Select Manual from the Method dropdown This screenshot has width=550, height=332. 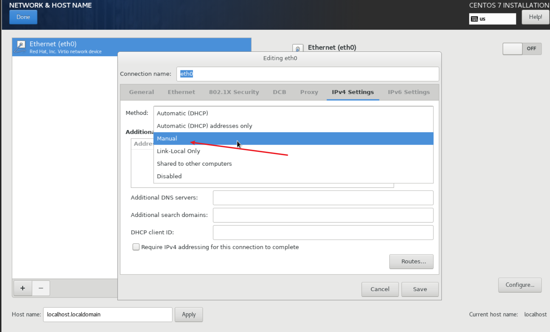click(167, 139)
